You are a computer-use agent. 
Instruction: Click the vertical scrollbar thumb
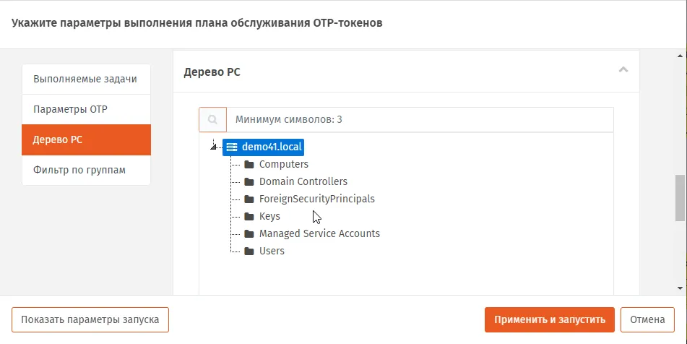(x=680, y=198)
